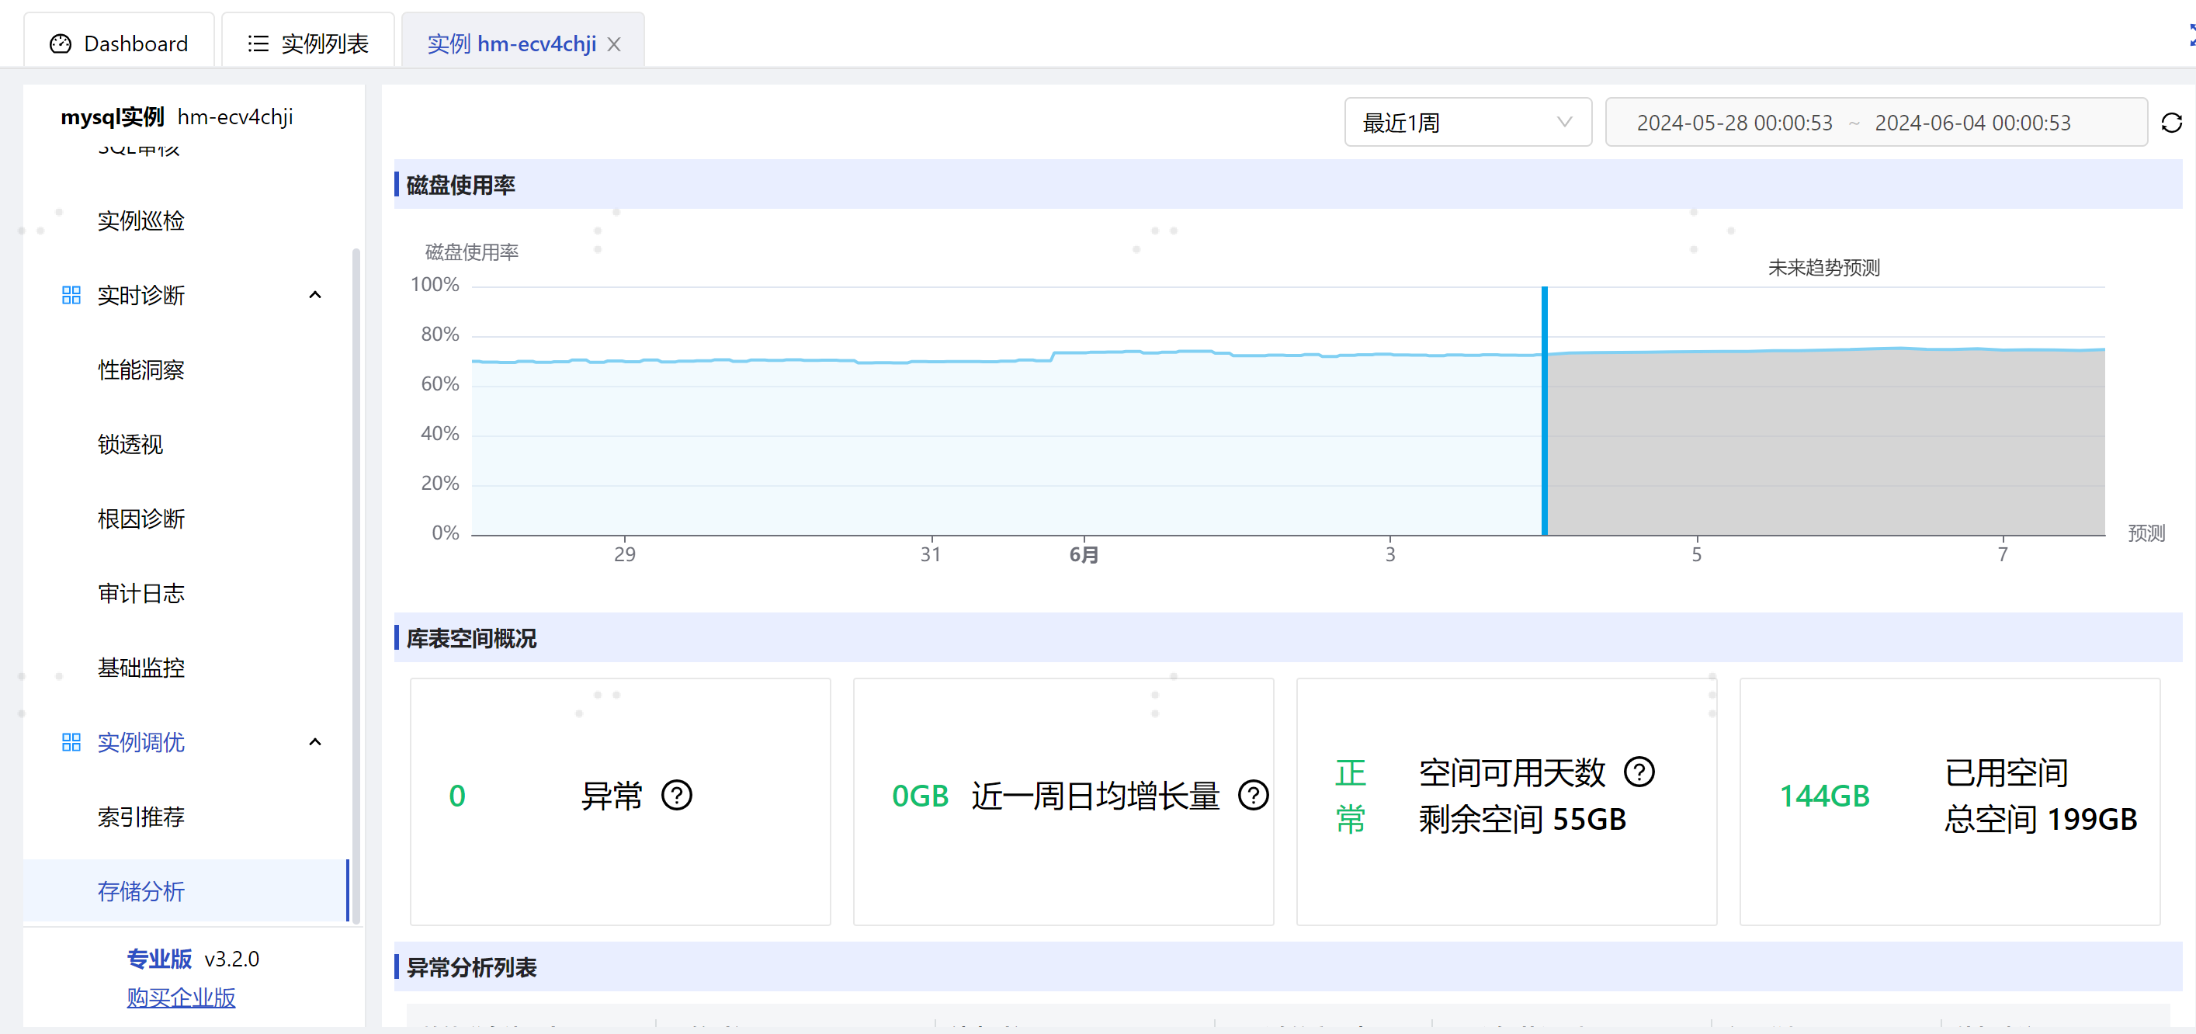This screenshot has height=1034, width=2196.
Task: Select 索引推荐 in the sidebar
Action: (x=141, y=817)
